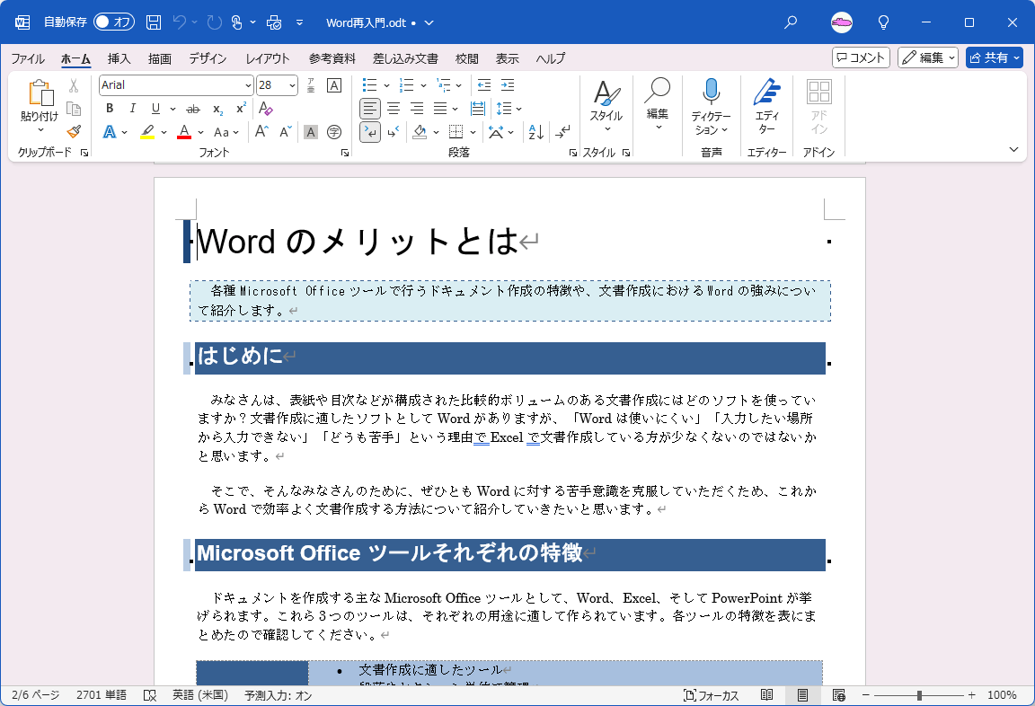The image size is (1035, 706).
Task: Switch to the 校閲 tab
Action: pyautogui.click(x=466, y=58)
